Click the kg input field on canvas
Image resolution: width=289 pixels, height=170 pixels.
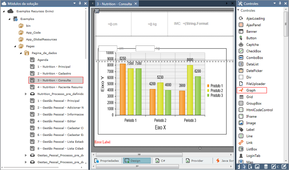[x=145, y=48]
